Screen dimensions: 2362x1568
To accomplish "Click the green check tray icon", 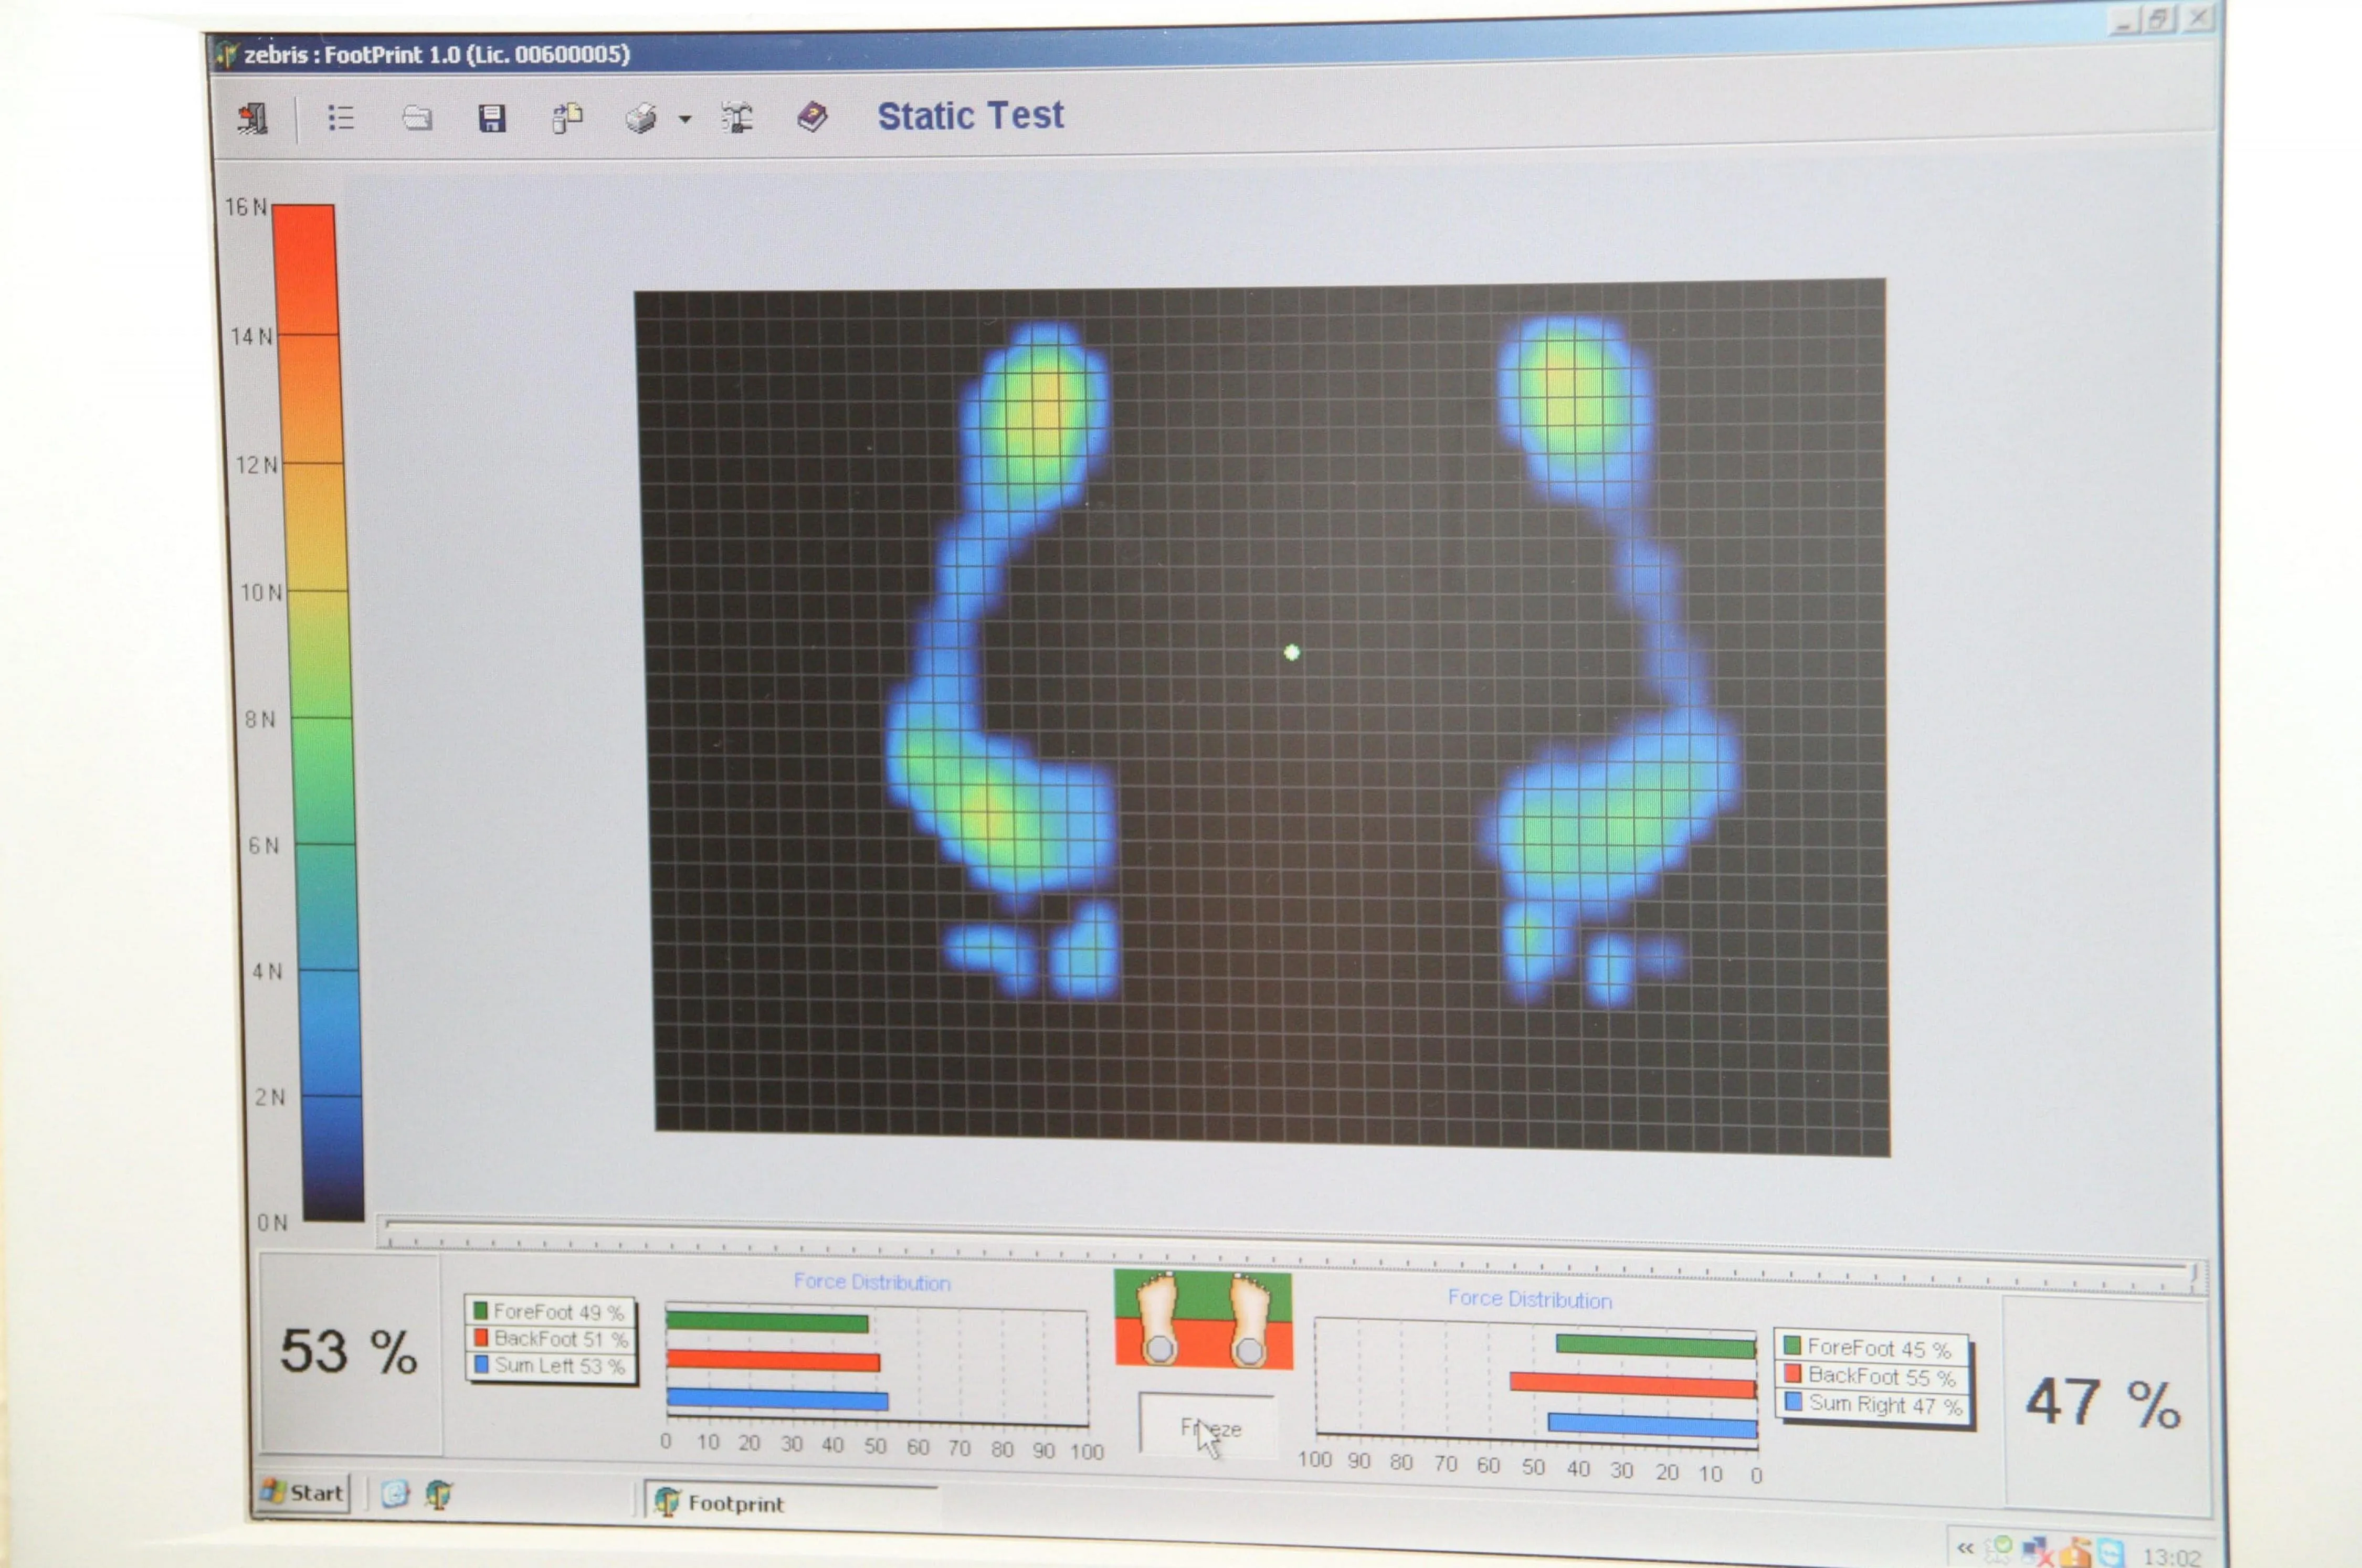I will pyautogui.click(x=1998, y=1549).
